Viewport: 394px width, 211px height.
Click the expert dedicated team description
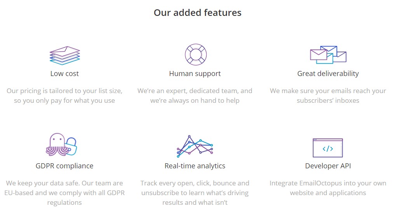pos(195,95)
